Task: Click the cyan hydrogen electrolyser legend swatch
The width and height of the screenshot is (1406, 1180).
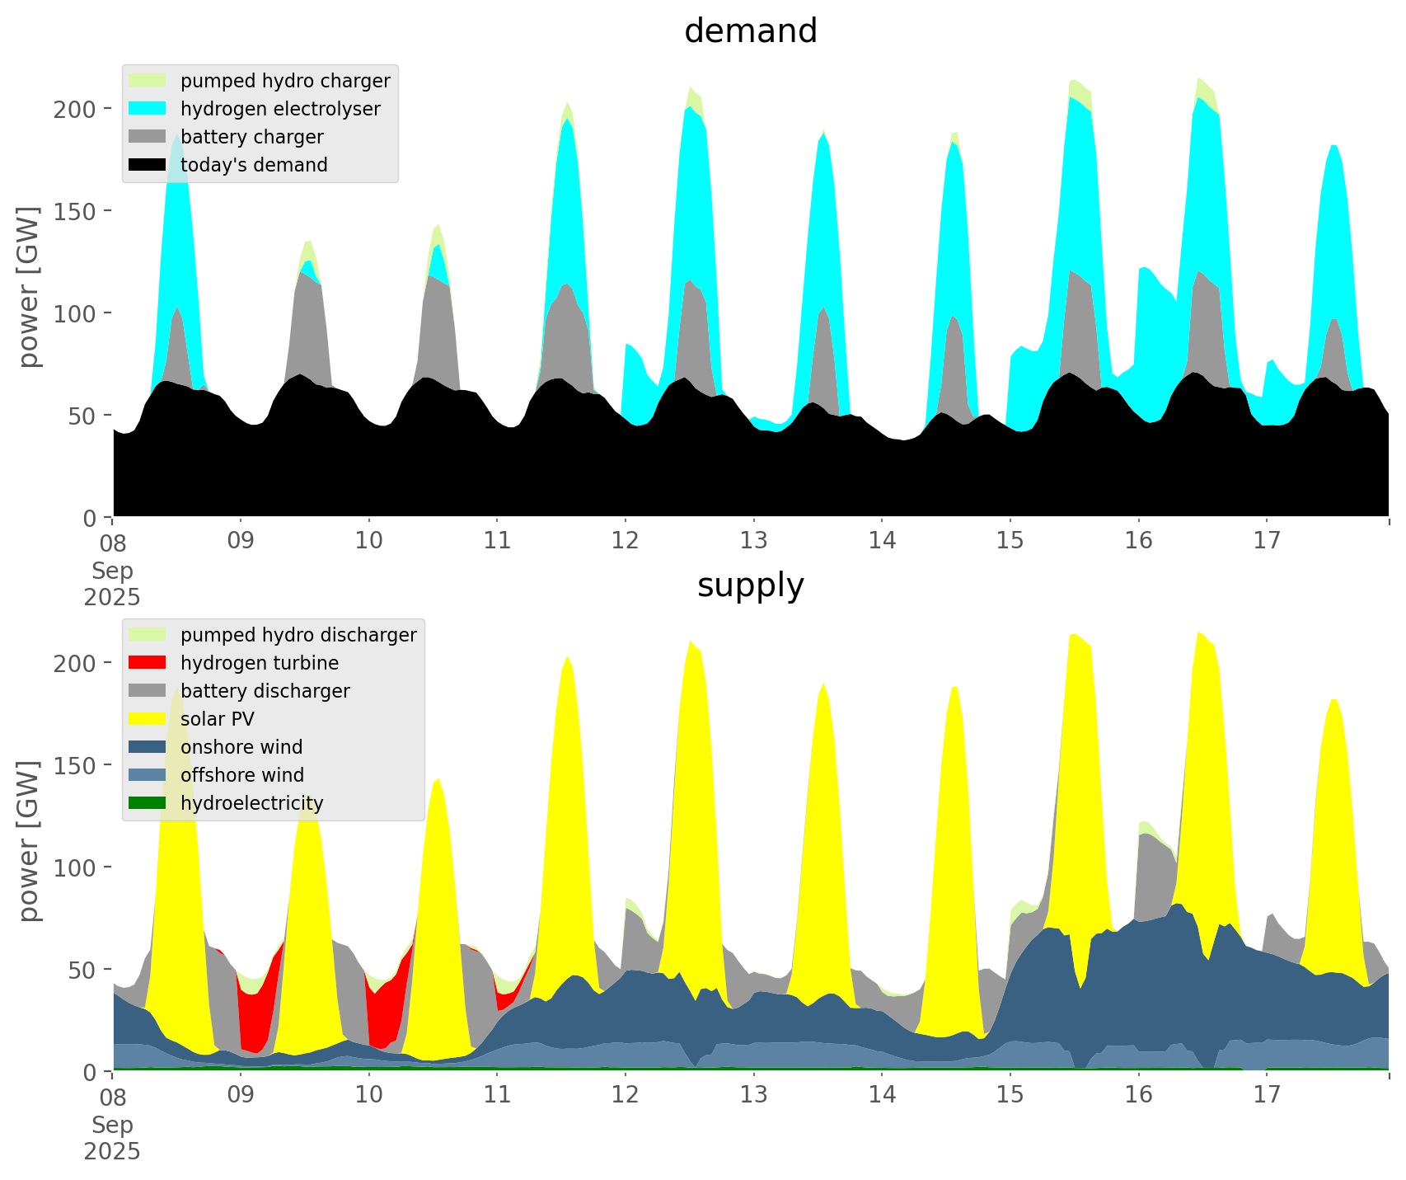Action: [x=148, y=109]
